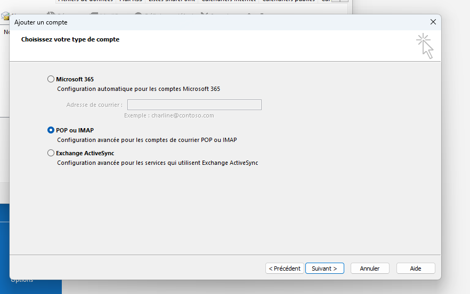
Task: Choose the POP ou IMAP option
Action: (51, 130)
